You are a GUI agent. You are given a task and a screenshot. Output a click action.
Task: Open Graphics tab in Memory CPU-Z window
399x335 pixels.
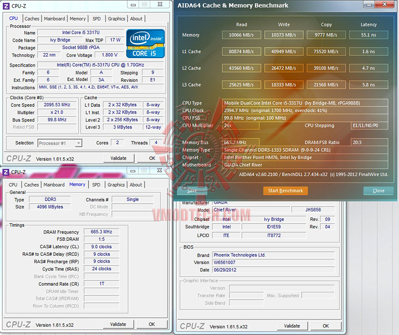(116, 185)
